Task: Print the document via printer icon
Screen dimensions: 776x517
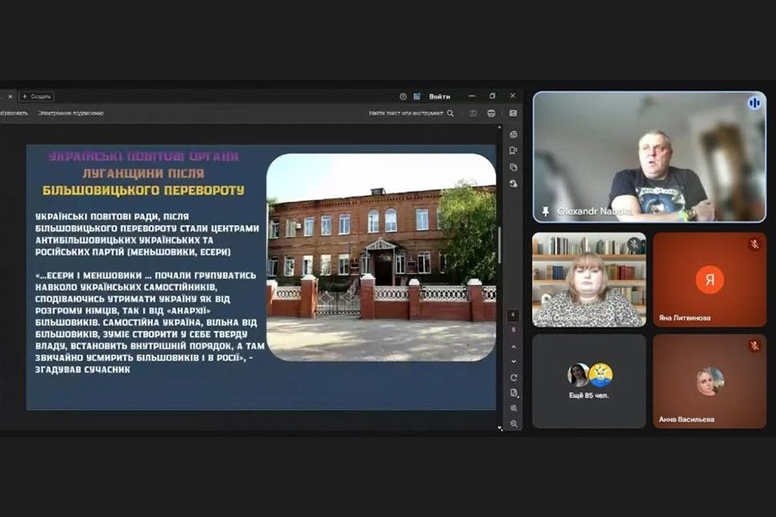Action: (x=491, y=113)
